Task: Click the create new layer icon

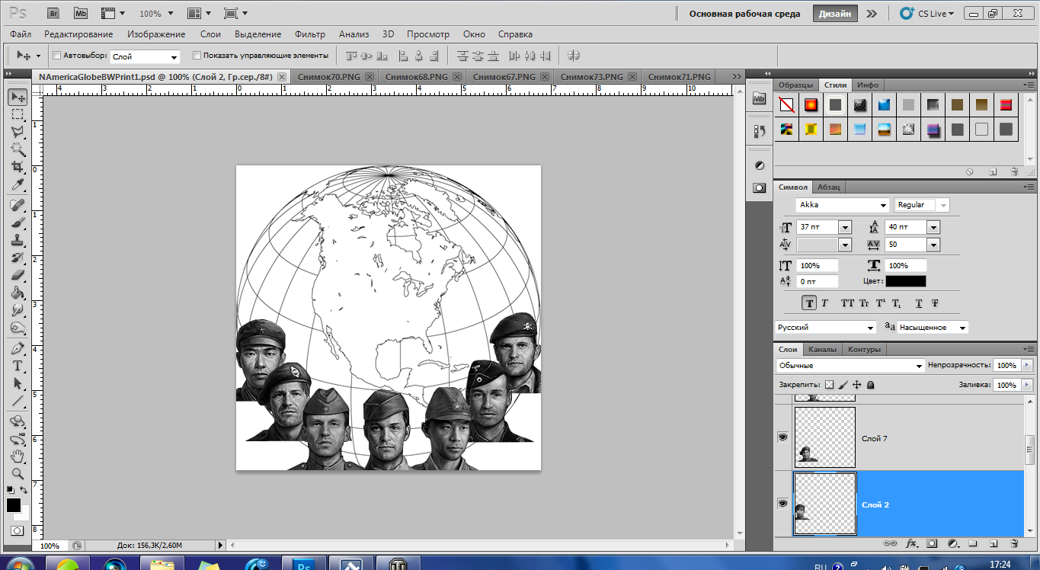Action: tap(993, 544)
